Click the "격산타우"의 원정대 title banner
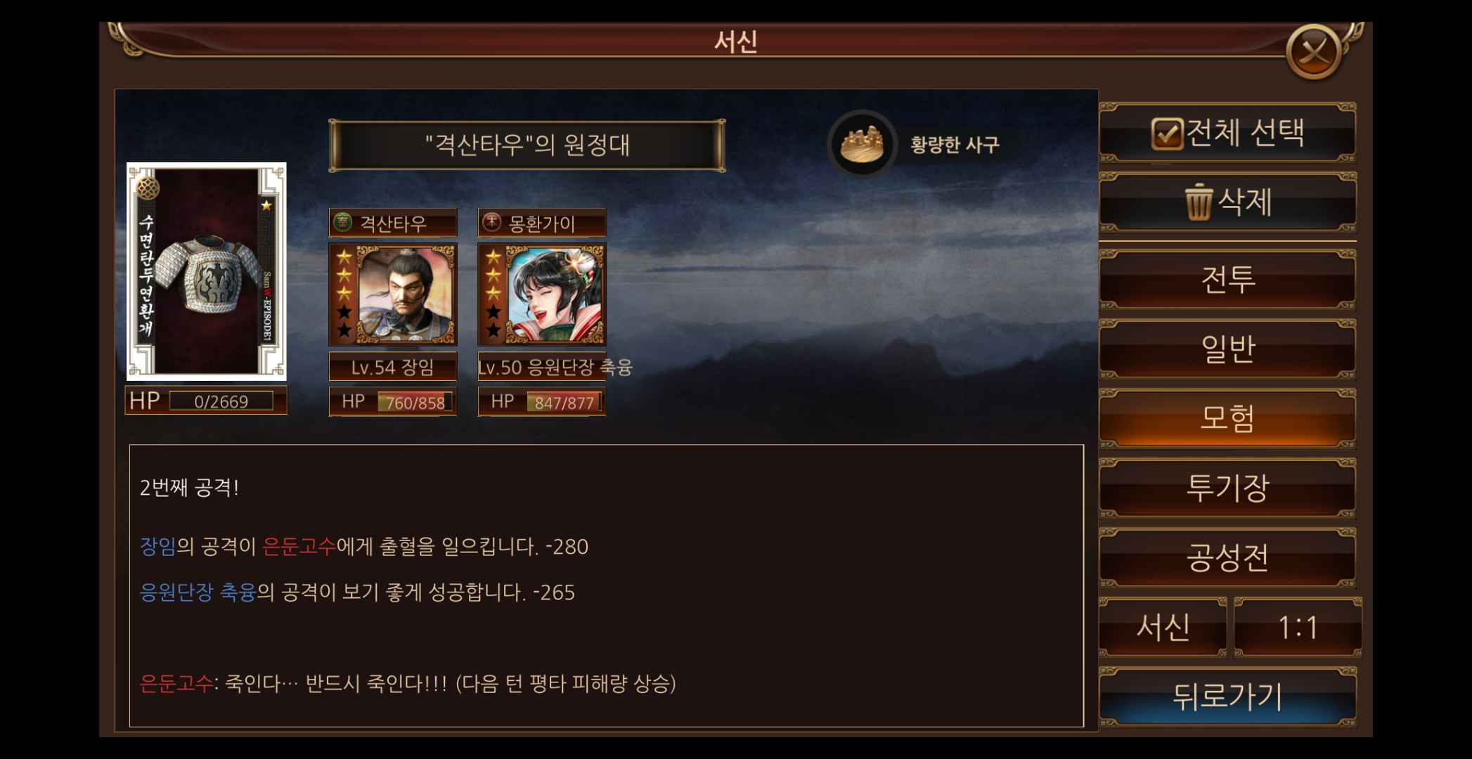 tap(527, 145)
